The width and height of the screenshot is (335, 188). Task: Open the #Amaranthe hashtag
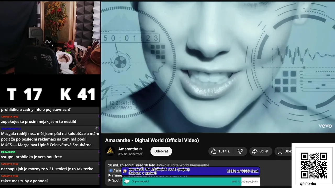199,165
